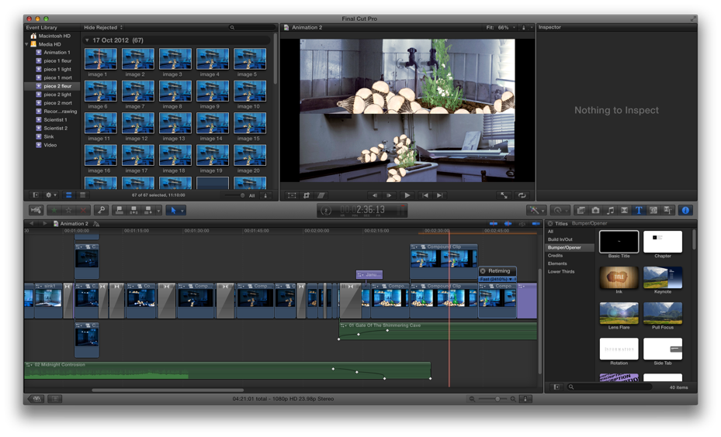Select the Build In/Out titles category
This screenshot has width=721, height=437.
[x=560, y=239]
